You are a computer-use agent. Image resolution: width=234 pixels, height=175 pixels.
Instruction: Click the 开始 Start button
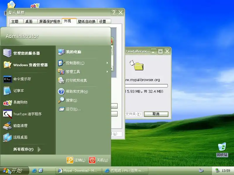(14, 171)
